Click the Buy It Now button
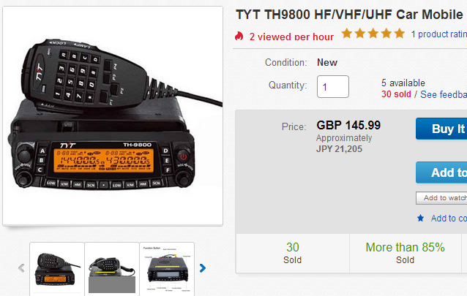 (441, 129)
